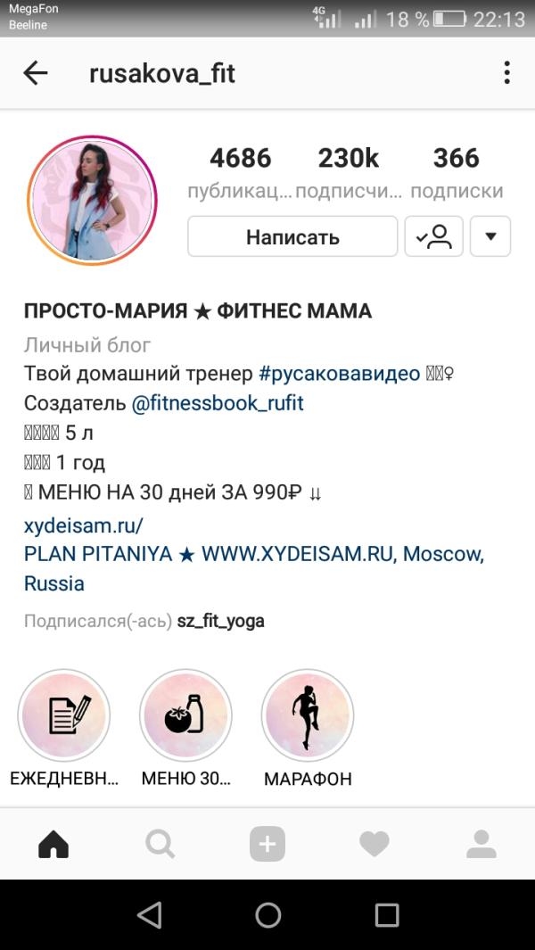Tap the back arrow next to rusakova_fit
The image size is (535, 950).
[x=35, y=74]
